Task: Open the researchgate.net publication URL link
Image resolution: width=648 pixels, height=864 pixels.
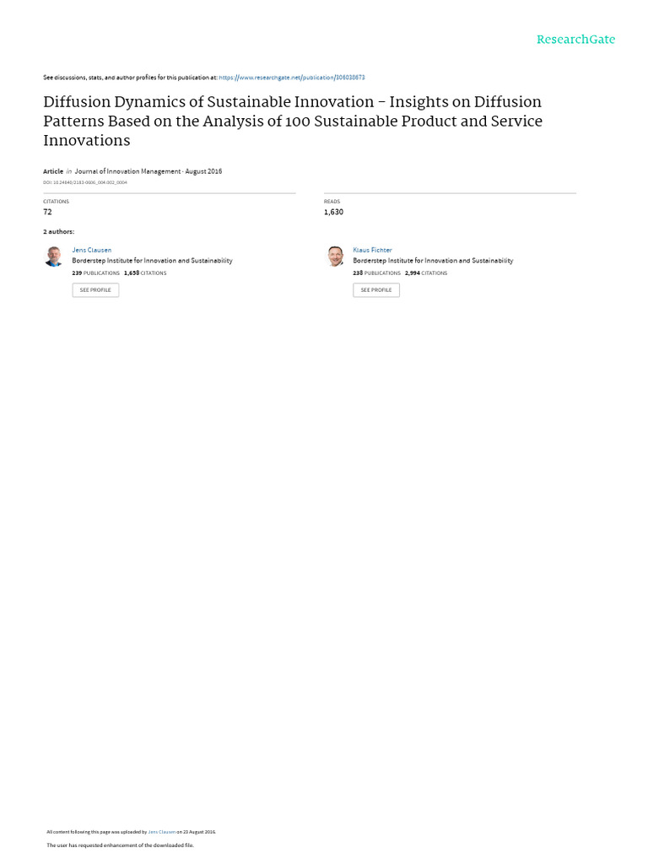Action: tap(291, 78)
